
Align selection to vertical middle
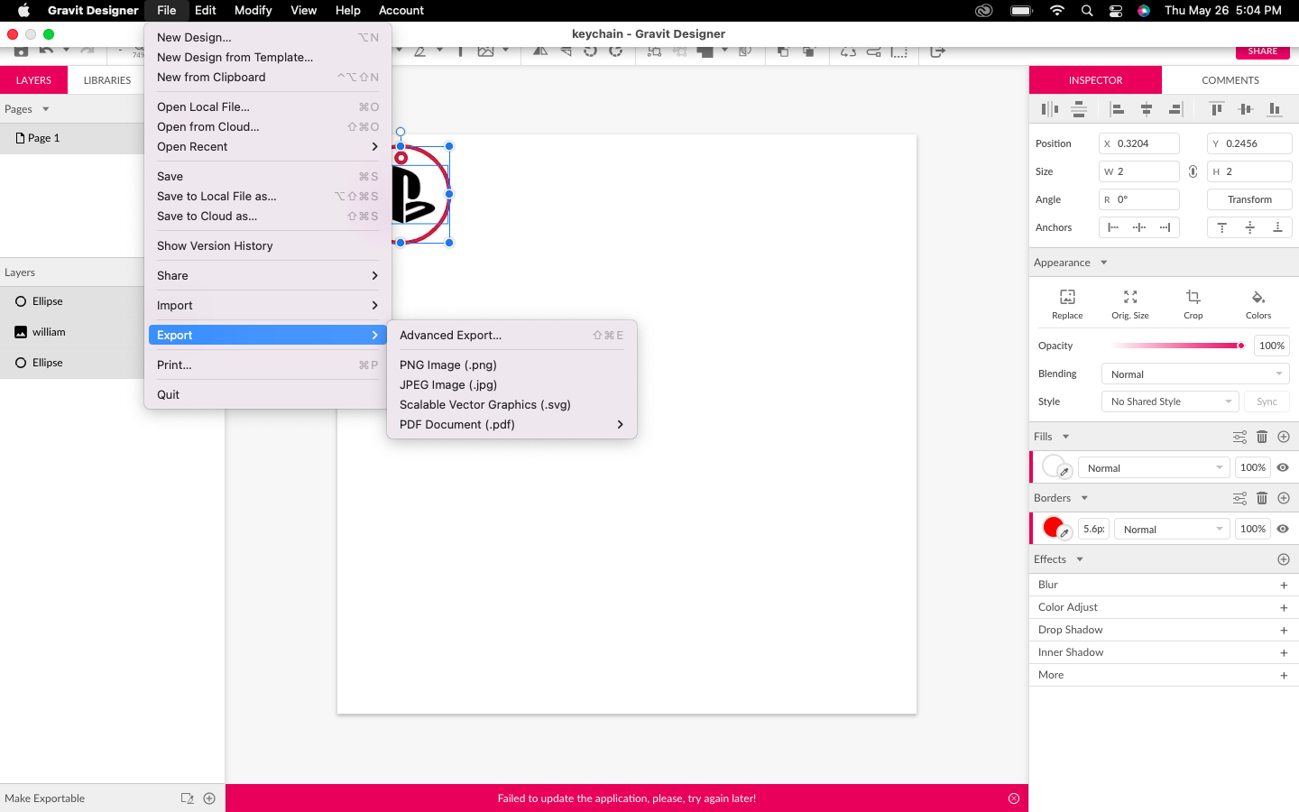tap(1246, 109)
